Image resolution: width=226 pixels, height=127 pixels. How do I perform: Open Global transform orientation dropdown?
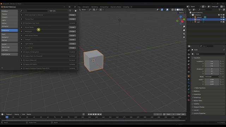[x=83, y=10]
